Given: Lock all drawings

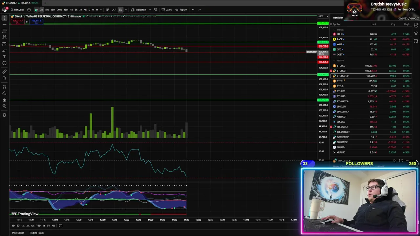Looking at the screenshot, I should point(4,100).
